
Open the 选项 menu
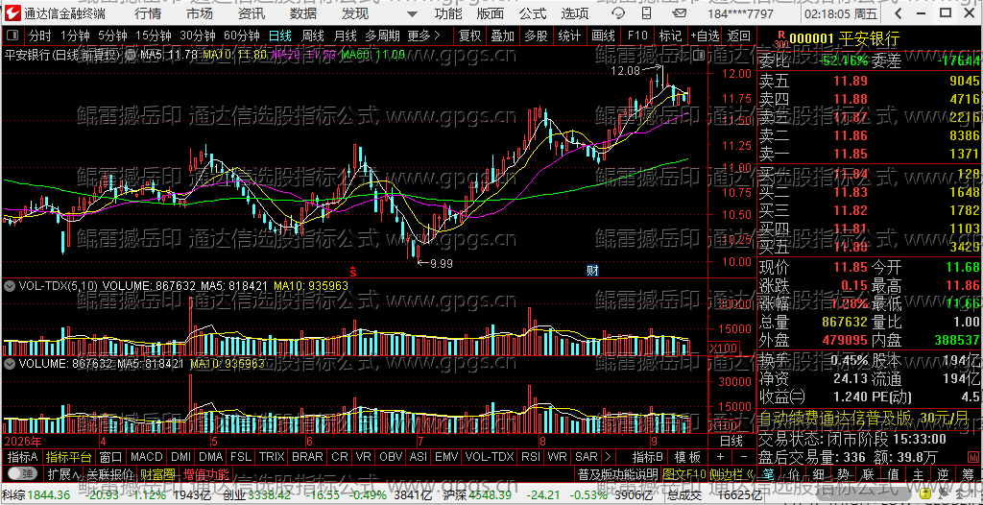click(x=575, y=13)
